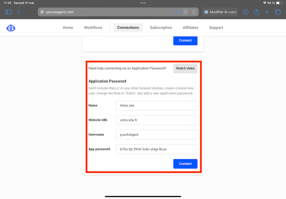286x199 pixels.
Task: Show the tab overview icon
Action: [278, 12]
